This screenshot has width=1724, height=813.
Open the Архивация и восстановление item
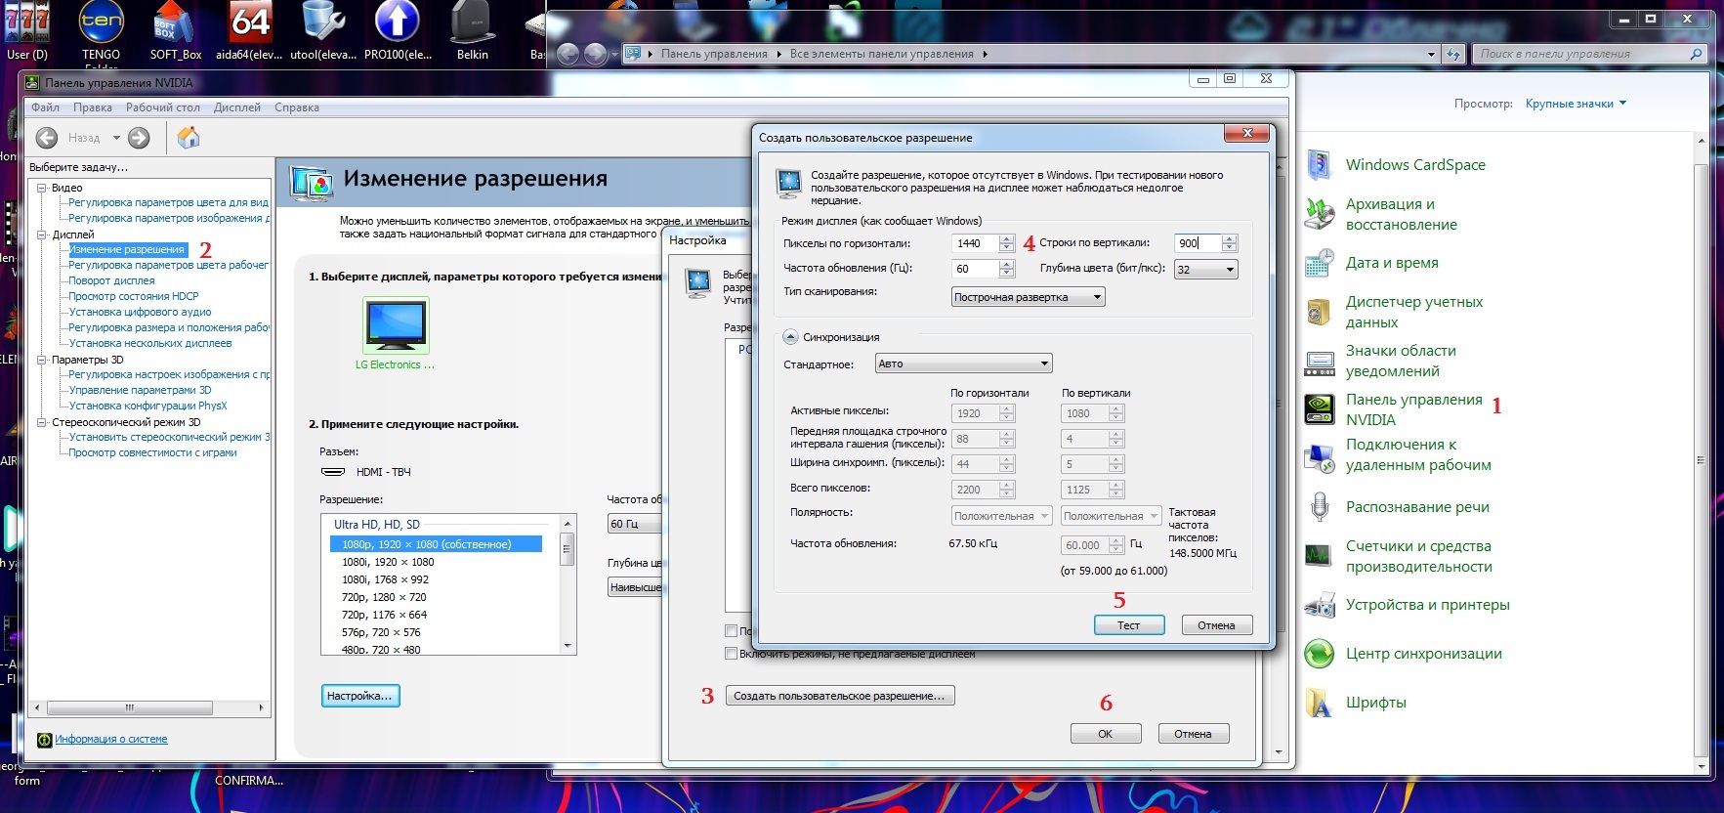(1401, 214)
